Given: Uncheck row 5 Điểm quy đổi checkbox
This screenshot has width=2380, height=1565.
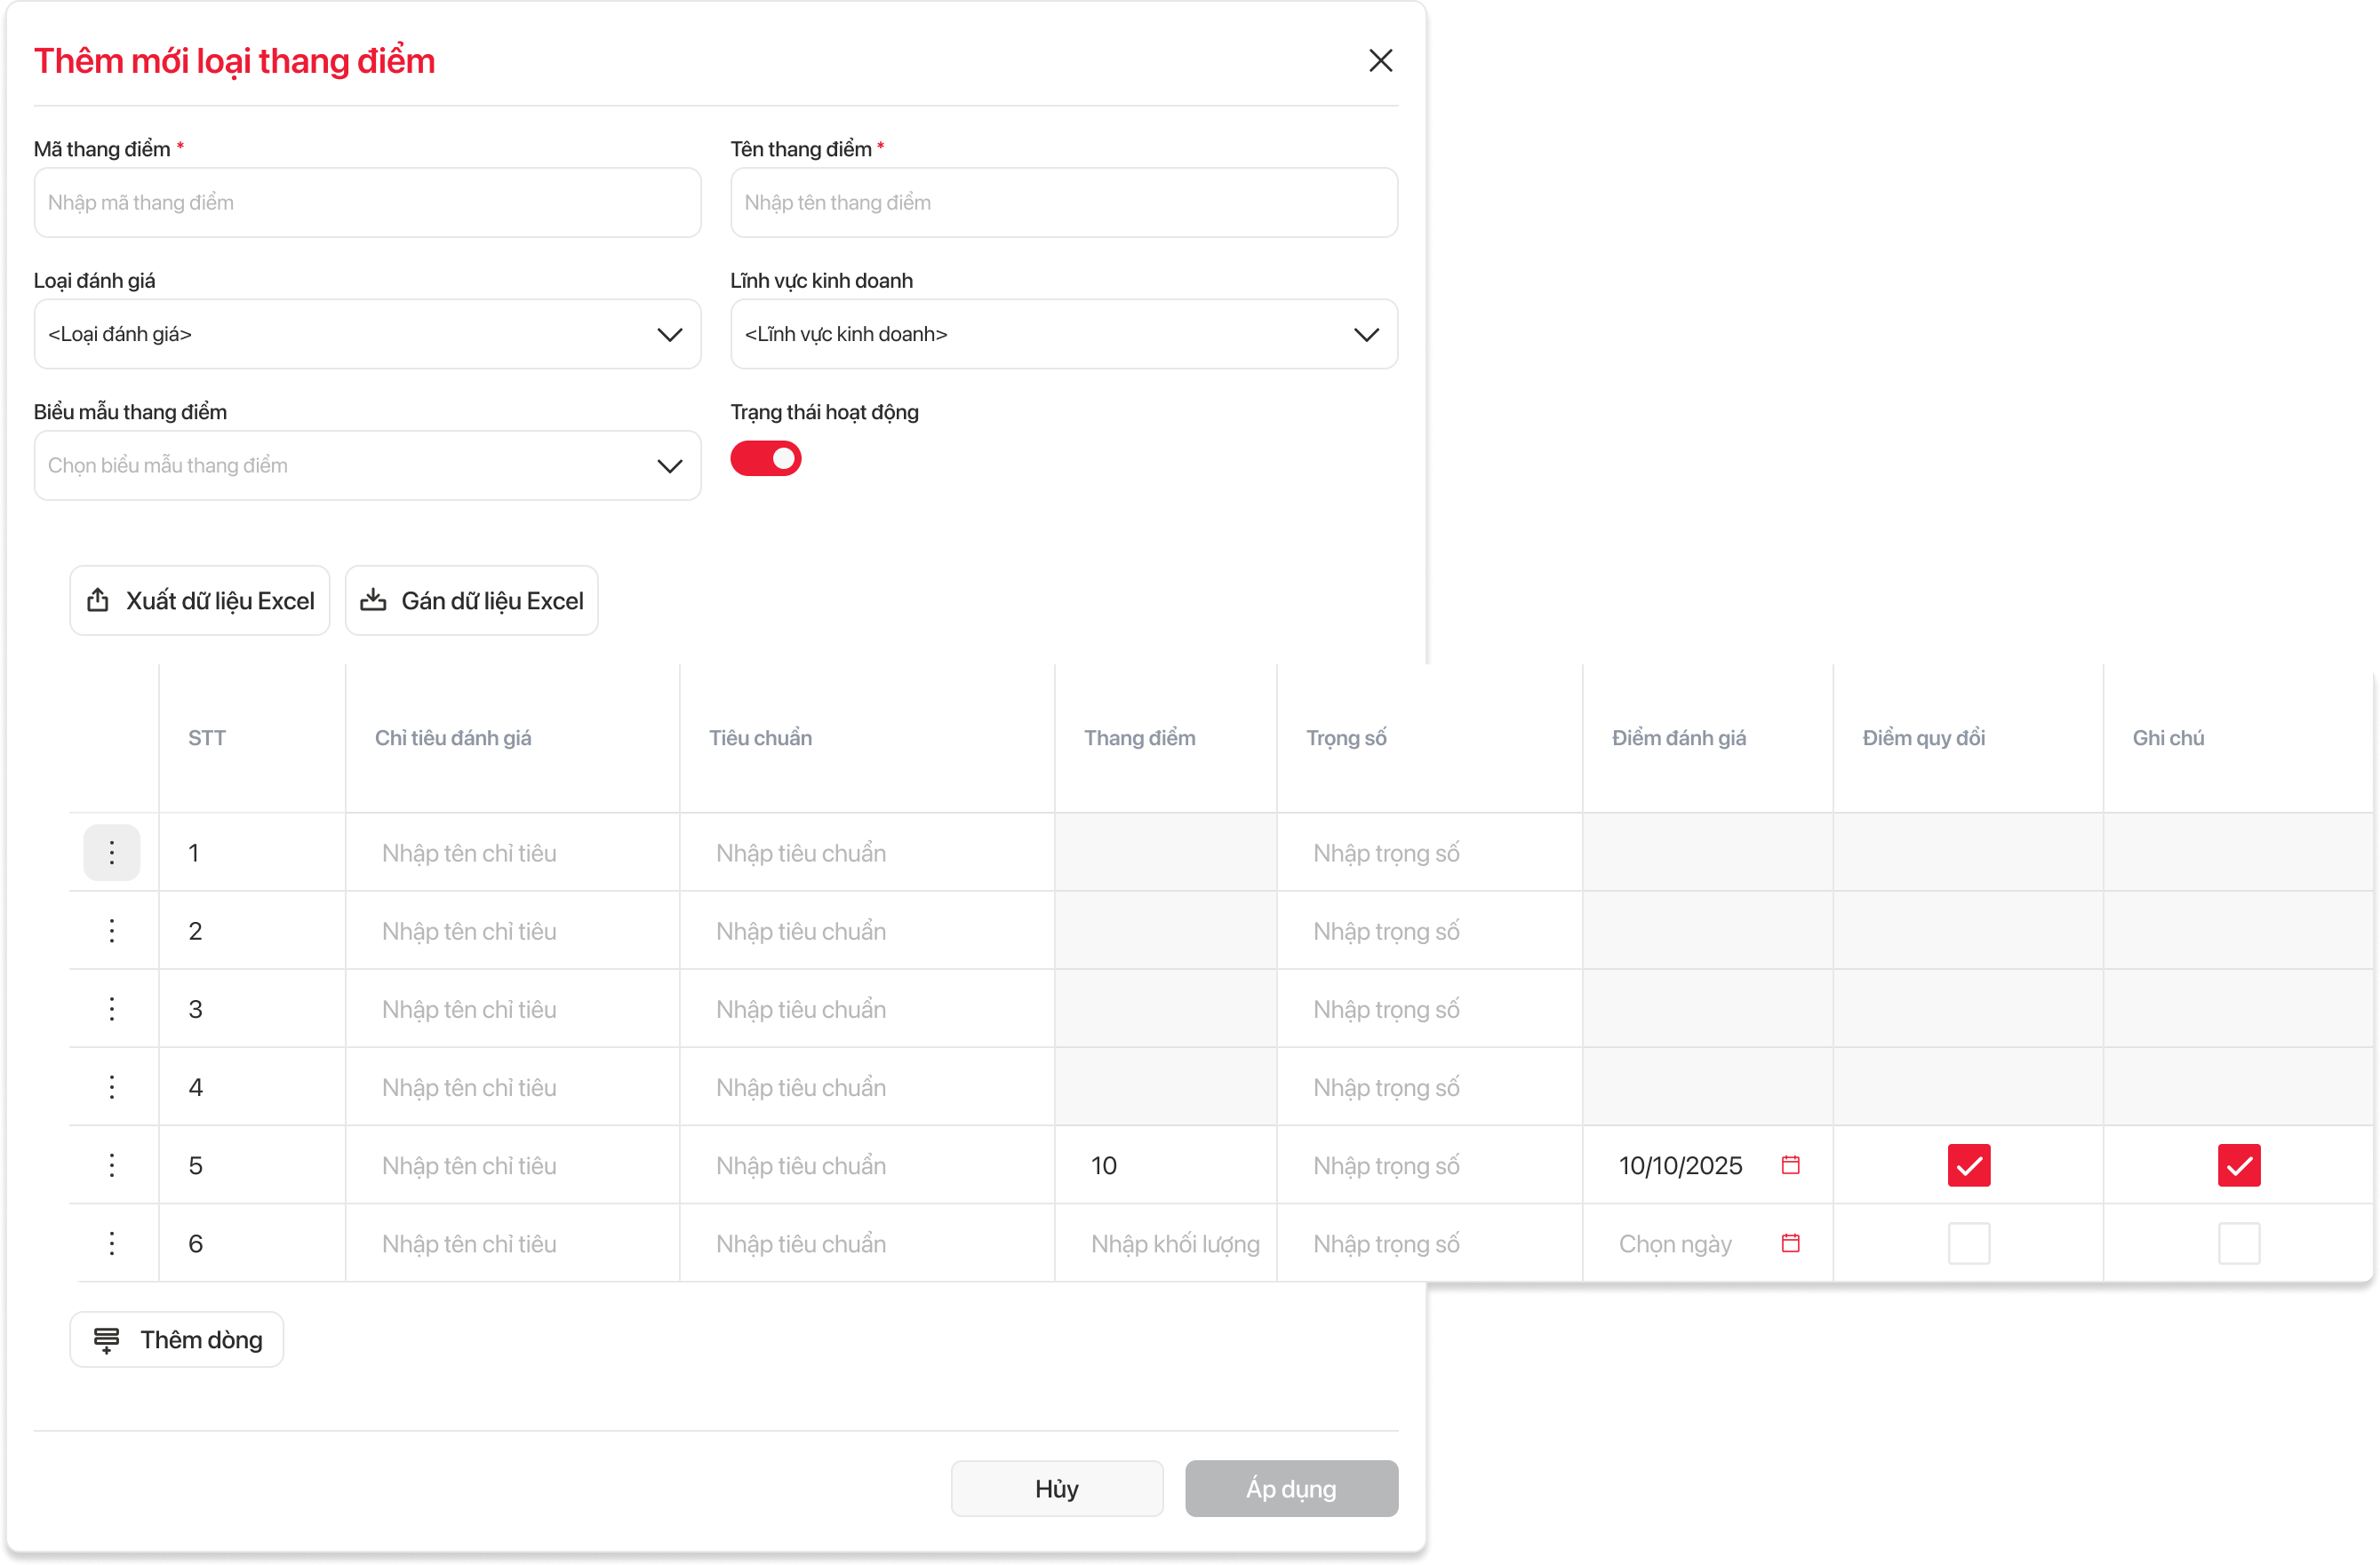Looking at the screenshot, I should (1968, 1165).
